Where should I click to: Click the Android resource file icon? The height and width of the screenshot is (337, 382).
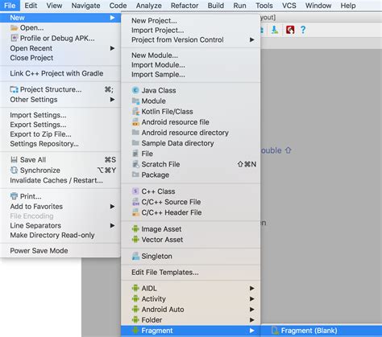click(x=135, y=122)
